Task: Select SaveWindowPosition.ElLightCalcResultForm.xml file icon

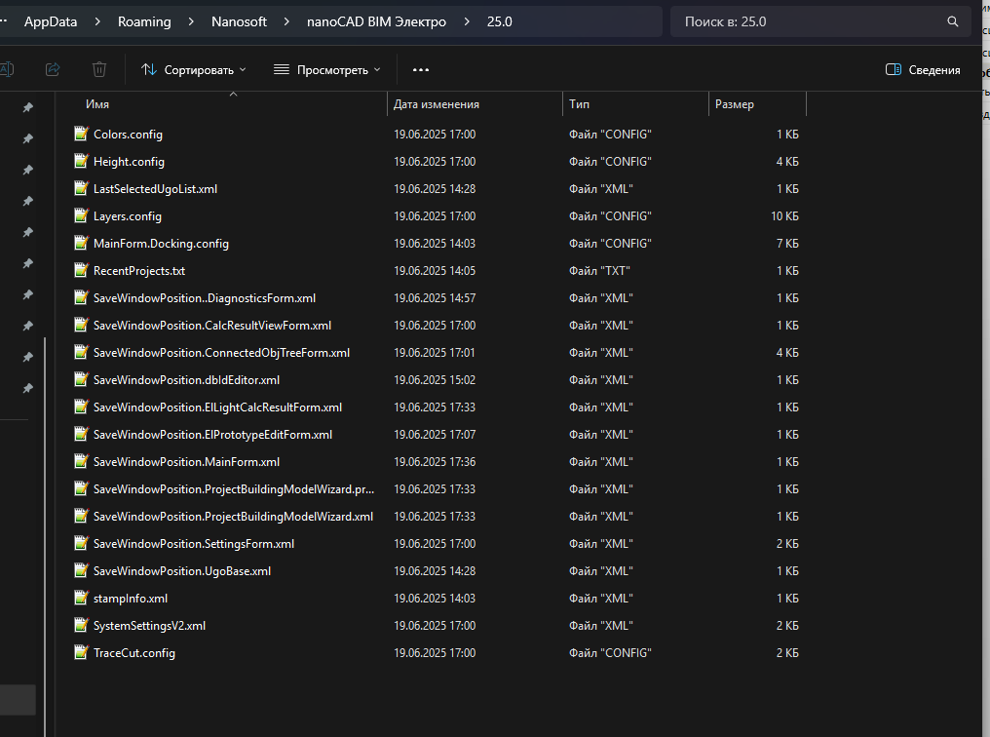Action: pyautogui.click(x=81, y=407)
